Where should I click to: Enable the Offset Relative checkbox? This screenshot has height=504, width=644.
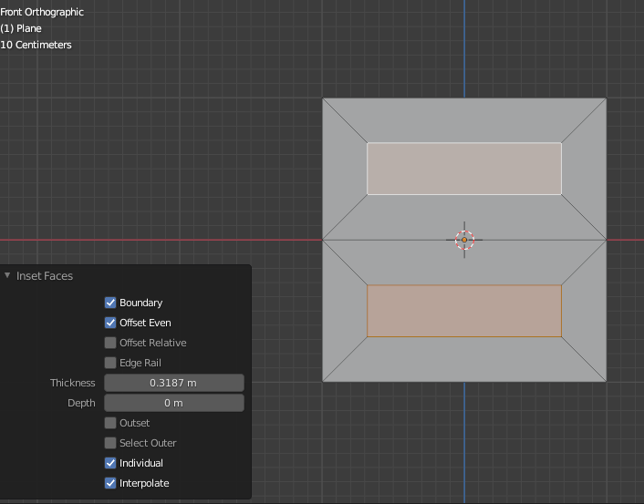[x=110, y=343]
